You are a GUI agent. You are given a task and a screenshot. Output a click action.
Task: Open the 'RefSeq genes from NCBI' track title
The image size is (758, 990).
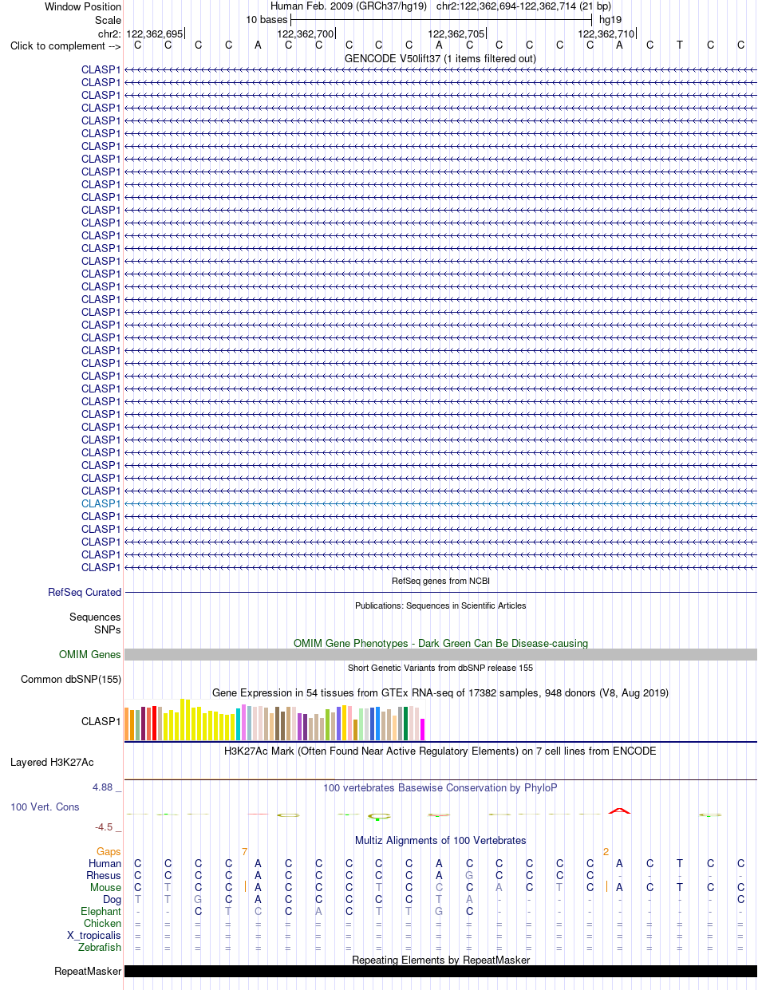tap(440, 581)
